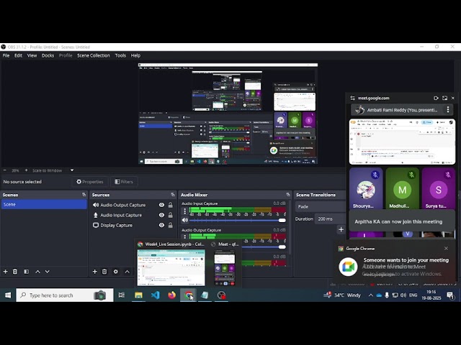Hide the Audio Output Capture source
This screenshot has width=461, height=345.
coord(161,205)
